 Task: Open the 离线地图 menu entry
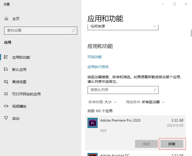(19, 82)
